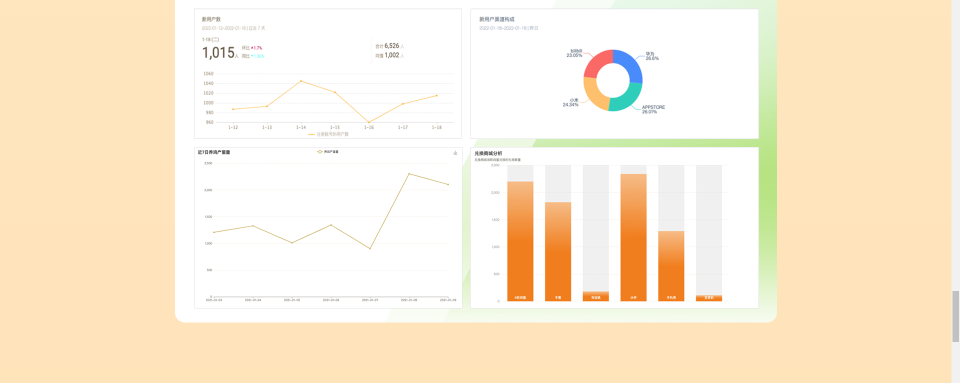Click the page's vertical scrollbar thumb
The width and height of the screenshot is (960, 383).
click(x=955, y=316)
